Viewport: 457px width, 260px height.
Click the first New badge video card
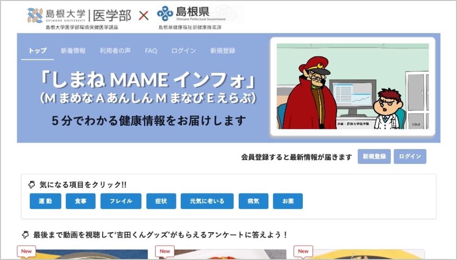click(x=84, y=254)
